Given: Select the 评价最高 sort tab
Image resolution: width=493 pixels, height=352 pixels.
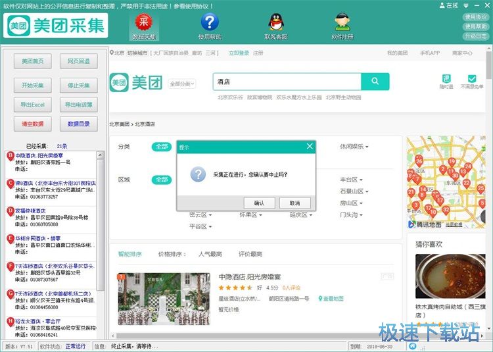Looking at the screenshot, I should (x=249, y=254).
